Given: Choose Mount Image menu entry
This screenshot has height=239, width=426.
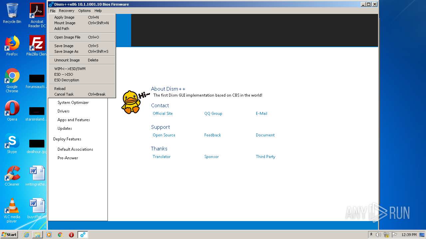Looking at the screenshot, I should 82,23.
